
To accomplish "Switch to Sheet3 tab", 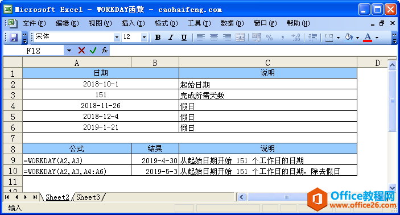I will pos(88,197).
